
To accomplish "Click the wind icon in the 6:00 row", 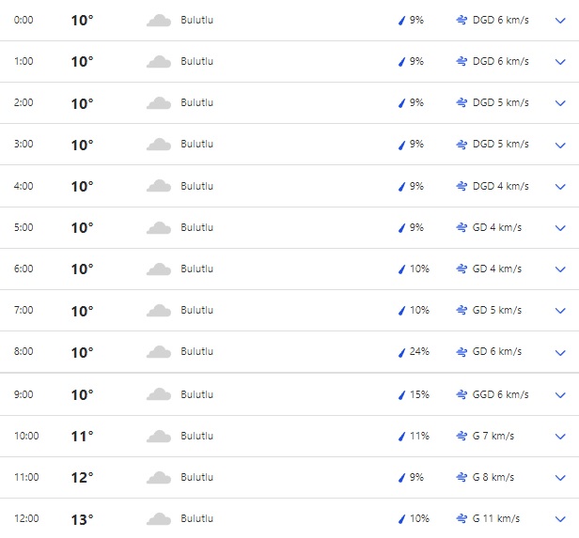I will 462,269.
